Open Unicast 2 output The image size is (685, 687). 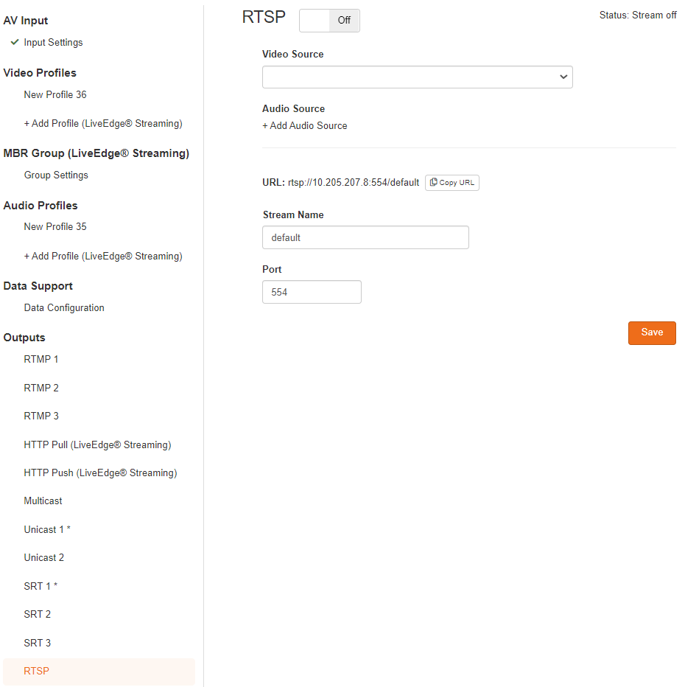pos(43,558)
